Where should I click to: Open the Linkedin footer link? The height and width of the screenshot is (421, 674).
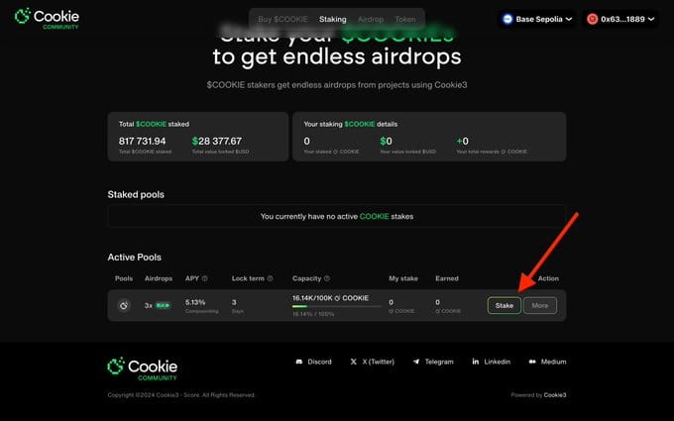coord(491,362)
